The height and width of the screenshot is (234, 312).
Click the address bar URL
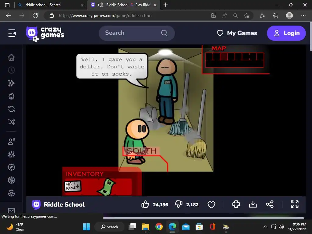click(106, 16)
